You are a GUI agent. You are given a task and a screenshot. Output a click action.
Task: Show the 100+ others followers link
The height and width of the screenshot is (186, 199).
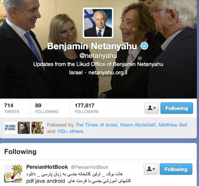tap(70, 131)
